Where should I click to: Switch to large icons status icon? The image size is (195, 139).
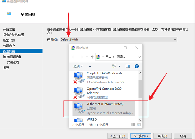coord(139,124)
